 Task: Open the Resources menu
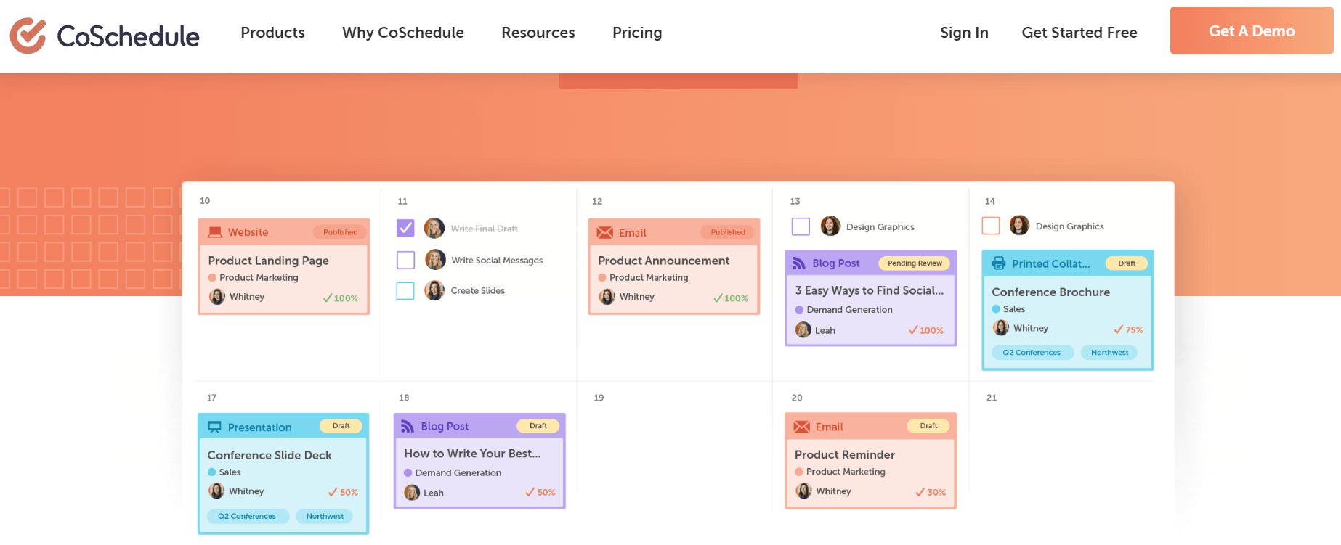click(538, 33)
